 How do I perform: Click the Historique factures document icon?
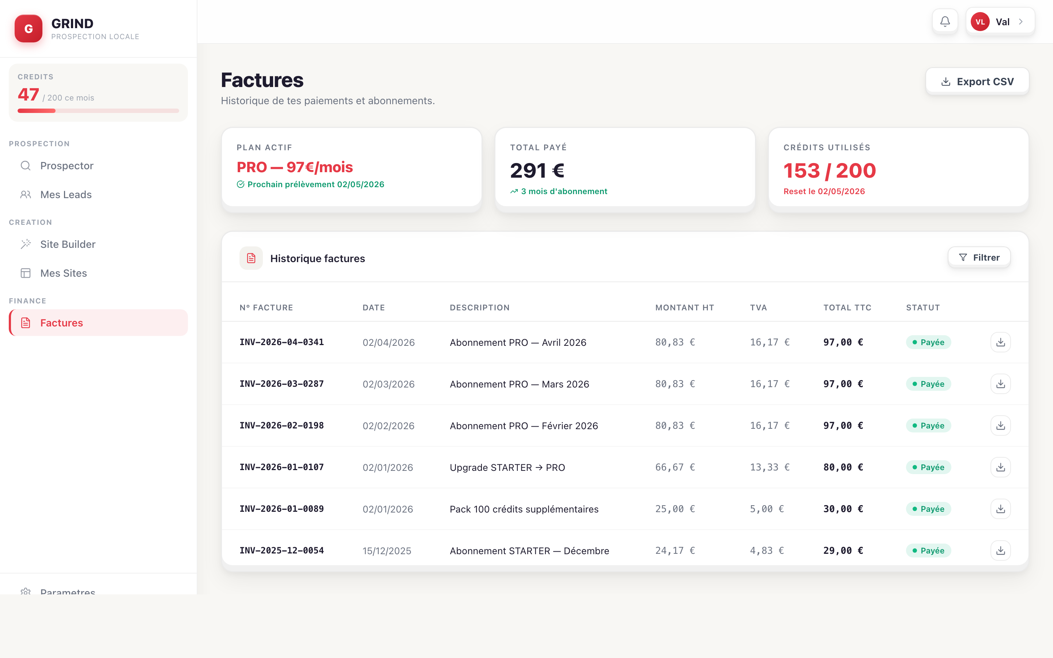tap(251, 258)
